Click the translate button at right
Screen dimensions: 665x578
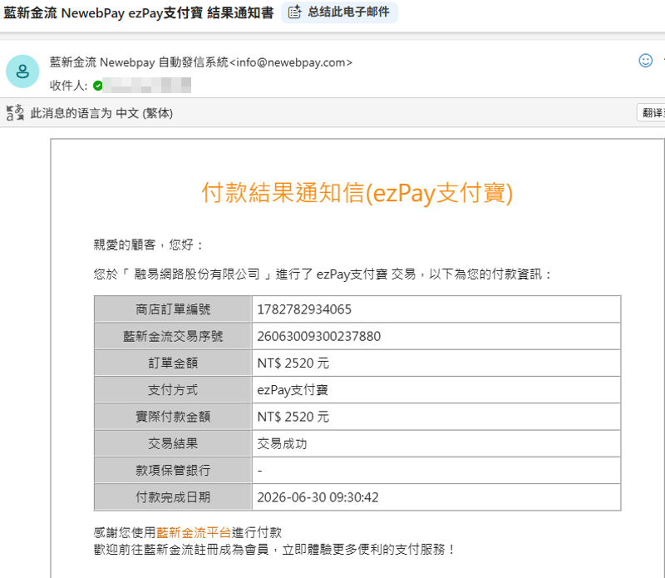[653, 113]
